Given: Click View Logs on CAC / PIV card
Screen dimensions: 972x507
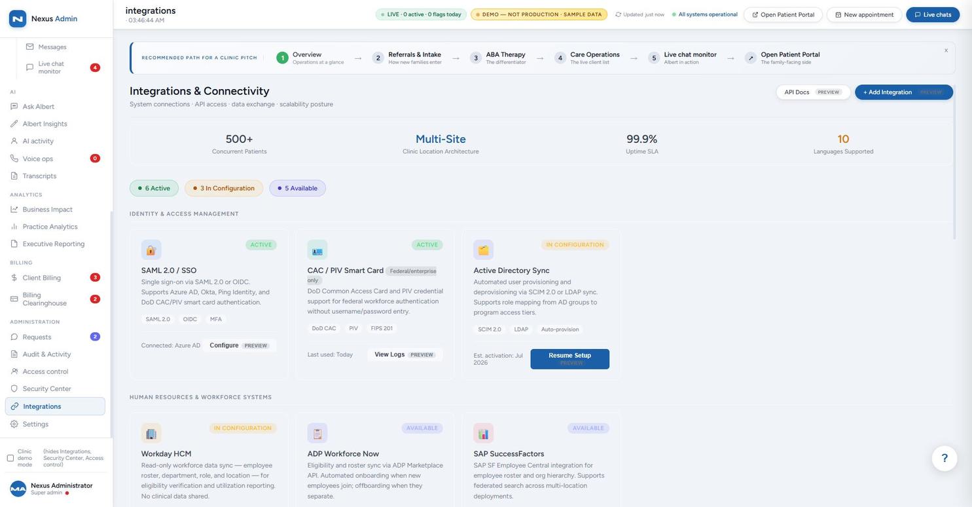Looking at the screenshot, I should click(x=405, y=354).
